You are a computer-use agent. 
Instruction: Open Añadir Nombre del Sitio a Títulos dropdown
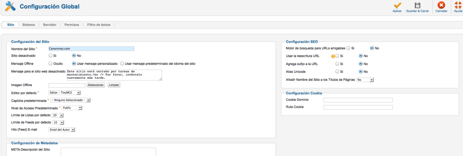[x=365, y=79]
